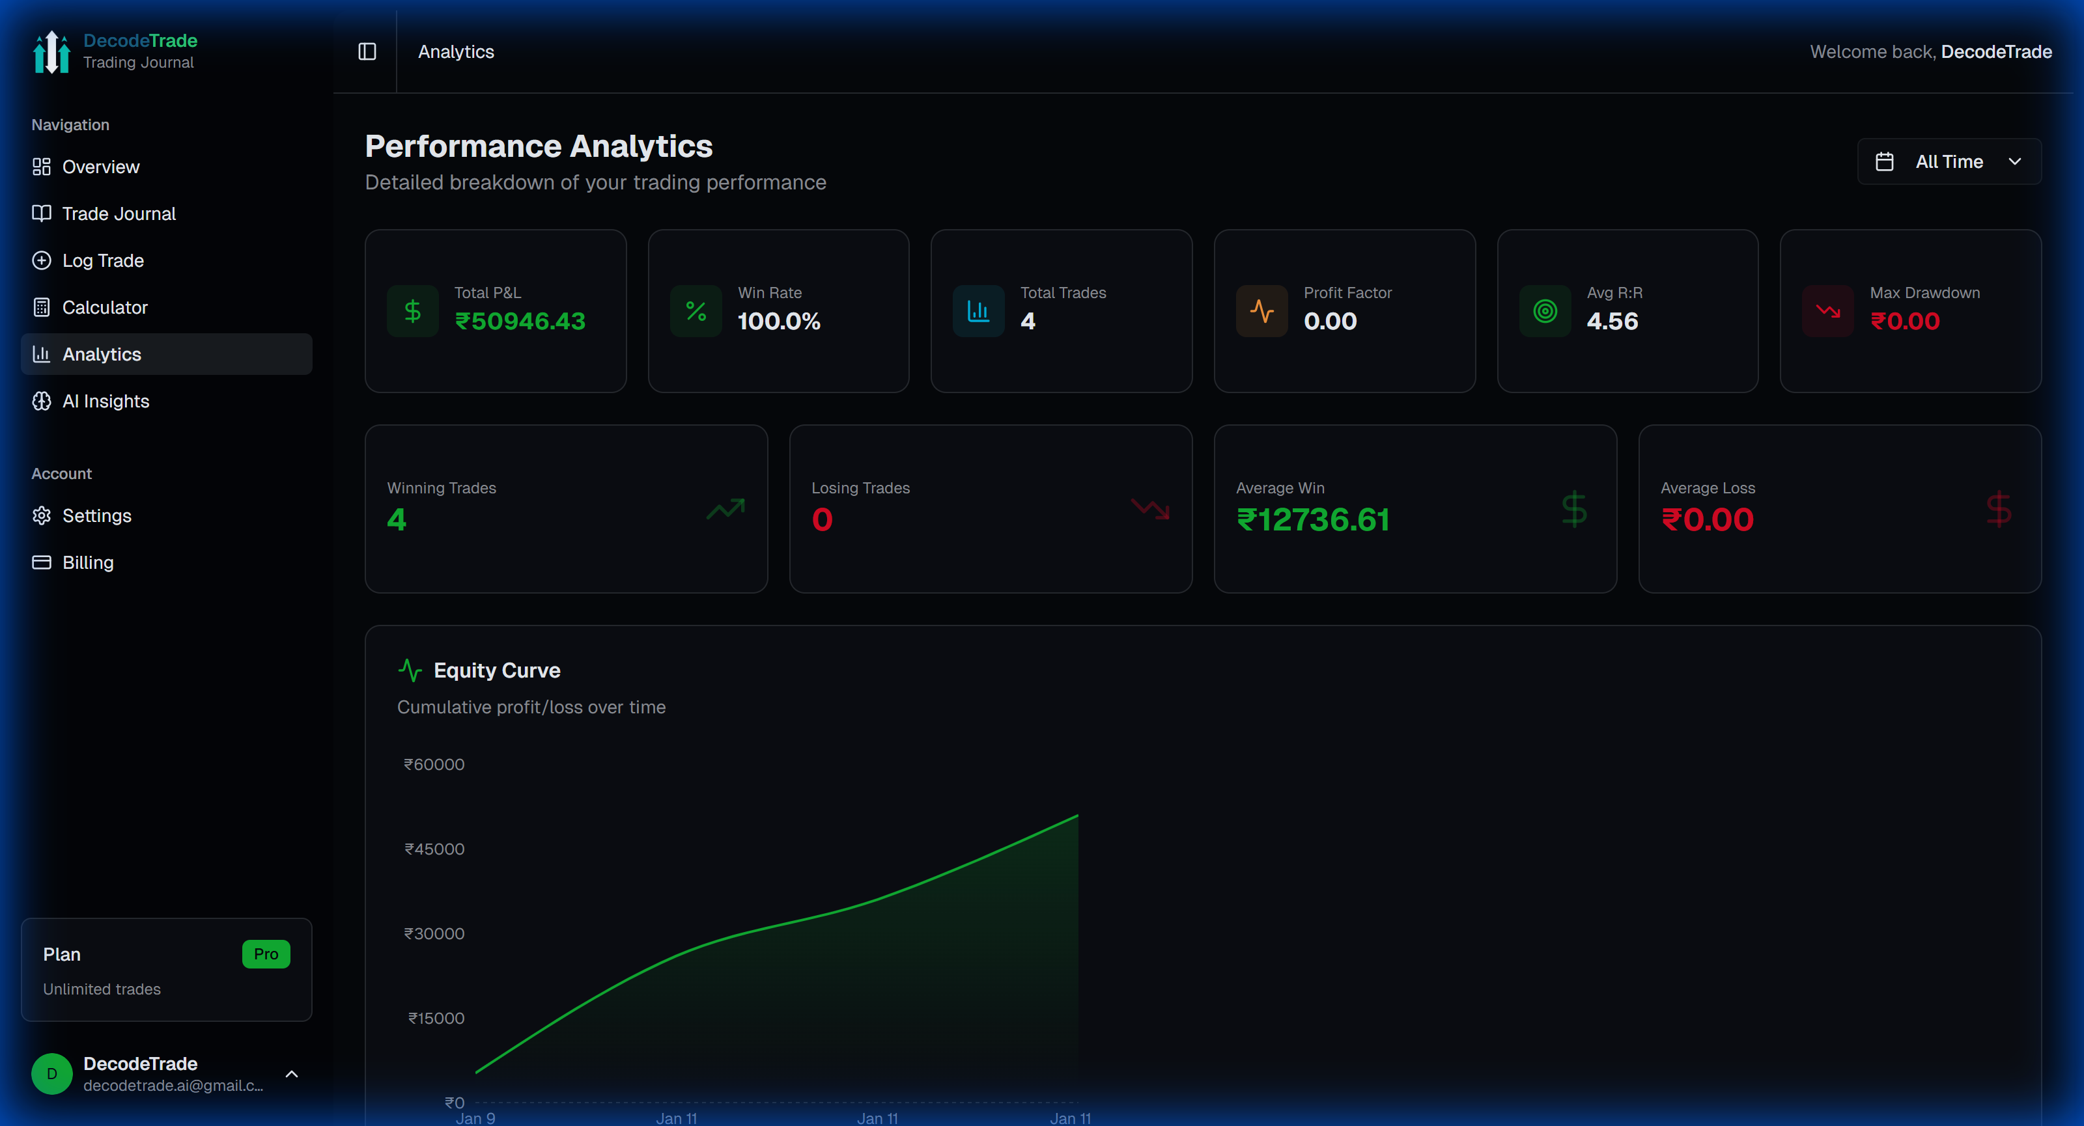
Task: Expand the DecodeTrade account menu chevron
Action: pos(292,1073)
